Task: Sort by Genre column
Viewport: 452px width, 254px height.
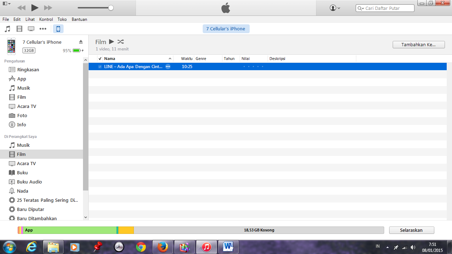Action: pos(208,59)
